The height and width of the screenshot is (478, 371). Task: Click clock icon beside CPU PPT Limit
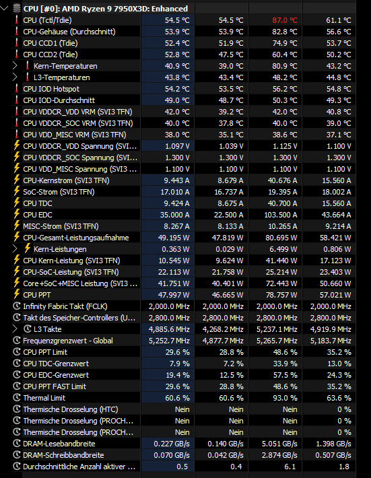click(x=16, y=352)
